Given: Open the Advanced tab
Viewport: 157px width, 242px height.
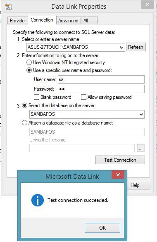Looking at the screenshot, I should 68,21.
